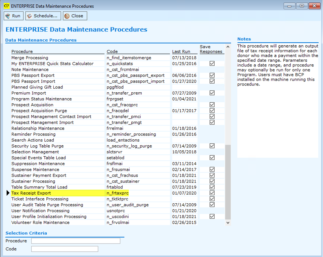Viewport: 323px width, 257px height.
Task: Maximize the Data Maintenance Procedures window
Action: 302,6
